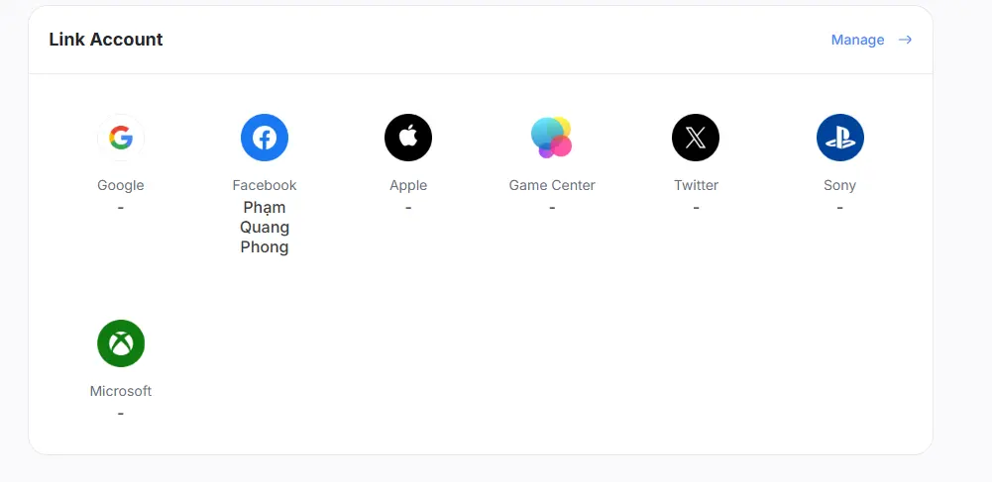Screen dimensions: 992x482
Task: Choose the Twitter X icon
Action: 696,138
